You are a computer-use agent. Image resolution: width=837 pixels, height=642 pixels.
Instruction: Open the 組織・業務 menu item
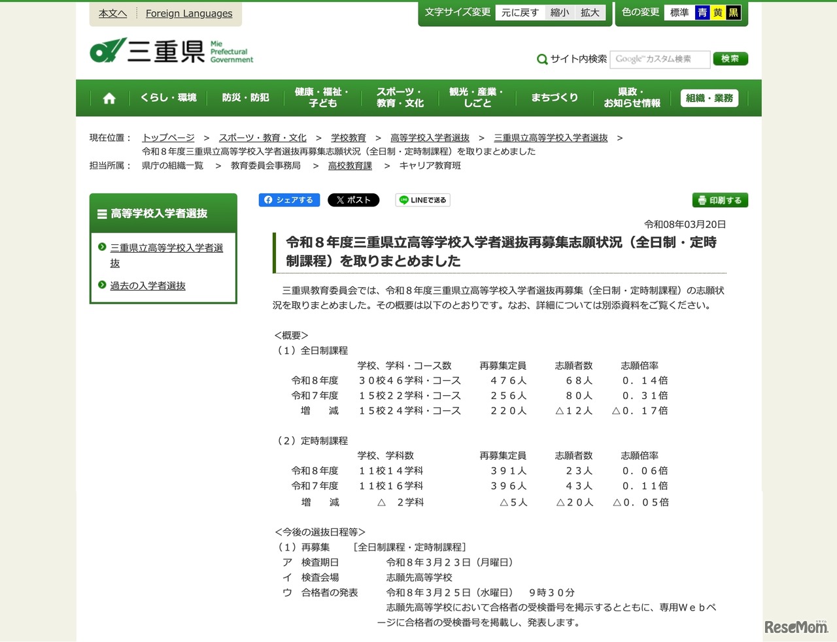[709, 98]
